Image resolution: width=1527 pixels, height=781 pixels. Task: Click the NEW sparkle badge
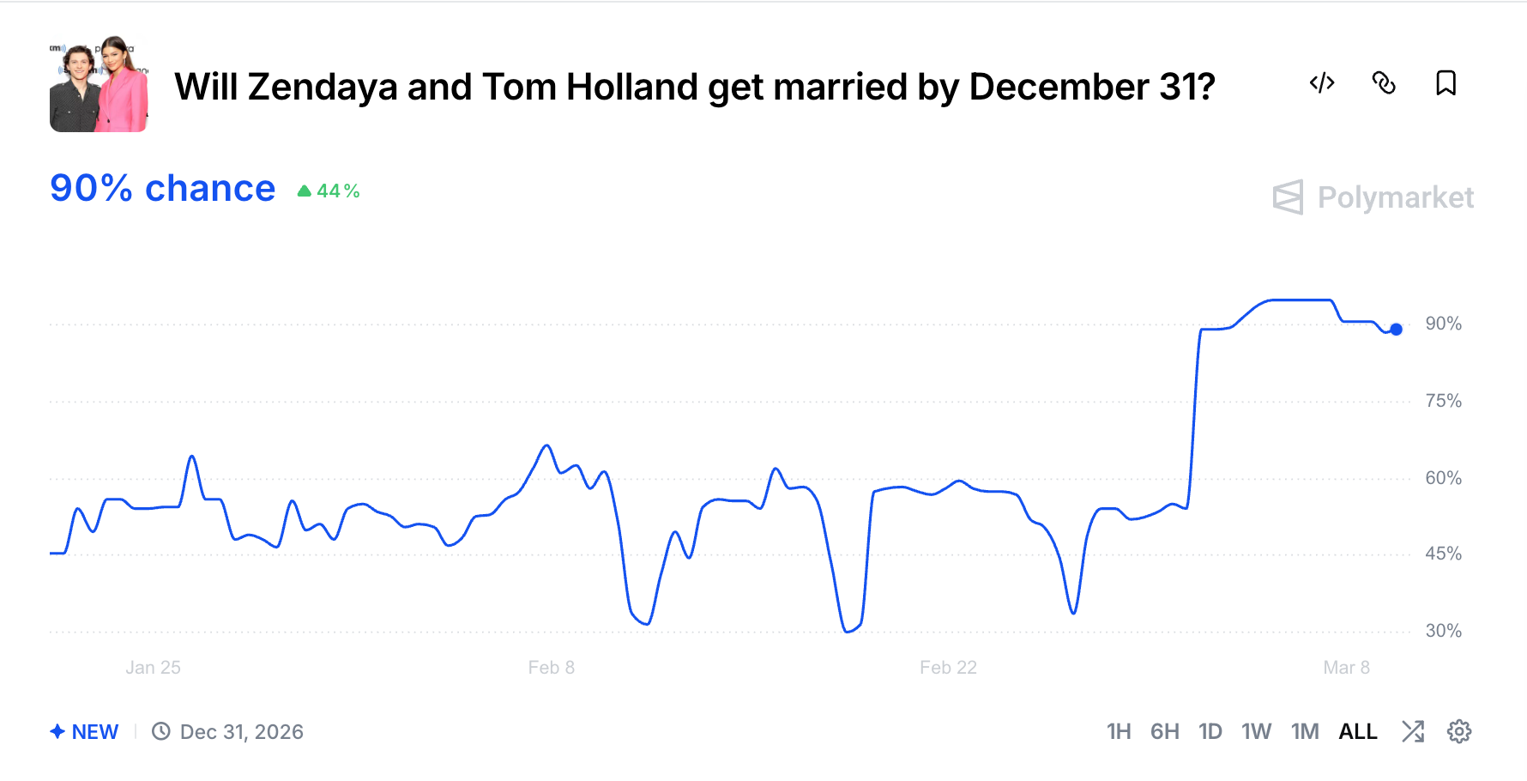coord(84,732)
